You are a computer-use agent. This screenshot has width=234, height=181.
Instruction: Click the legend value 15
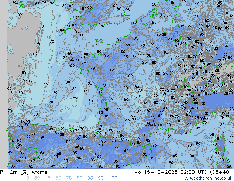point(26,178)
